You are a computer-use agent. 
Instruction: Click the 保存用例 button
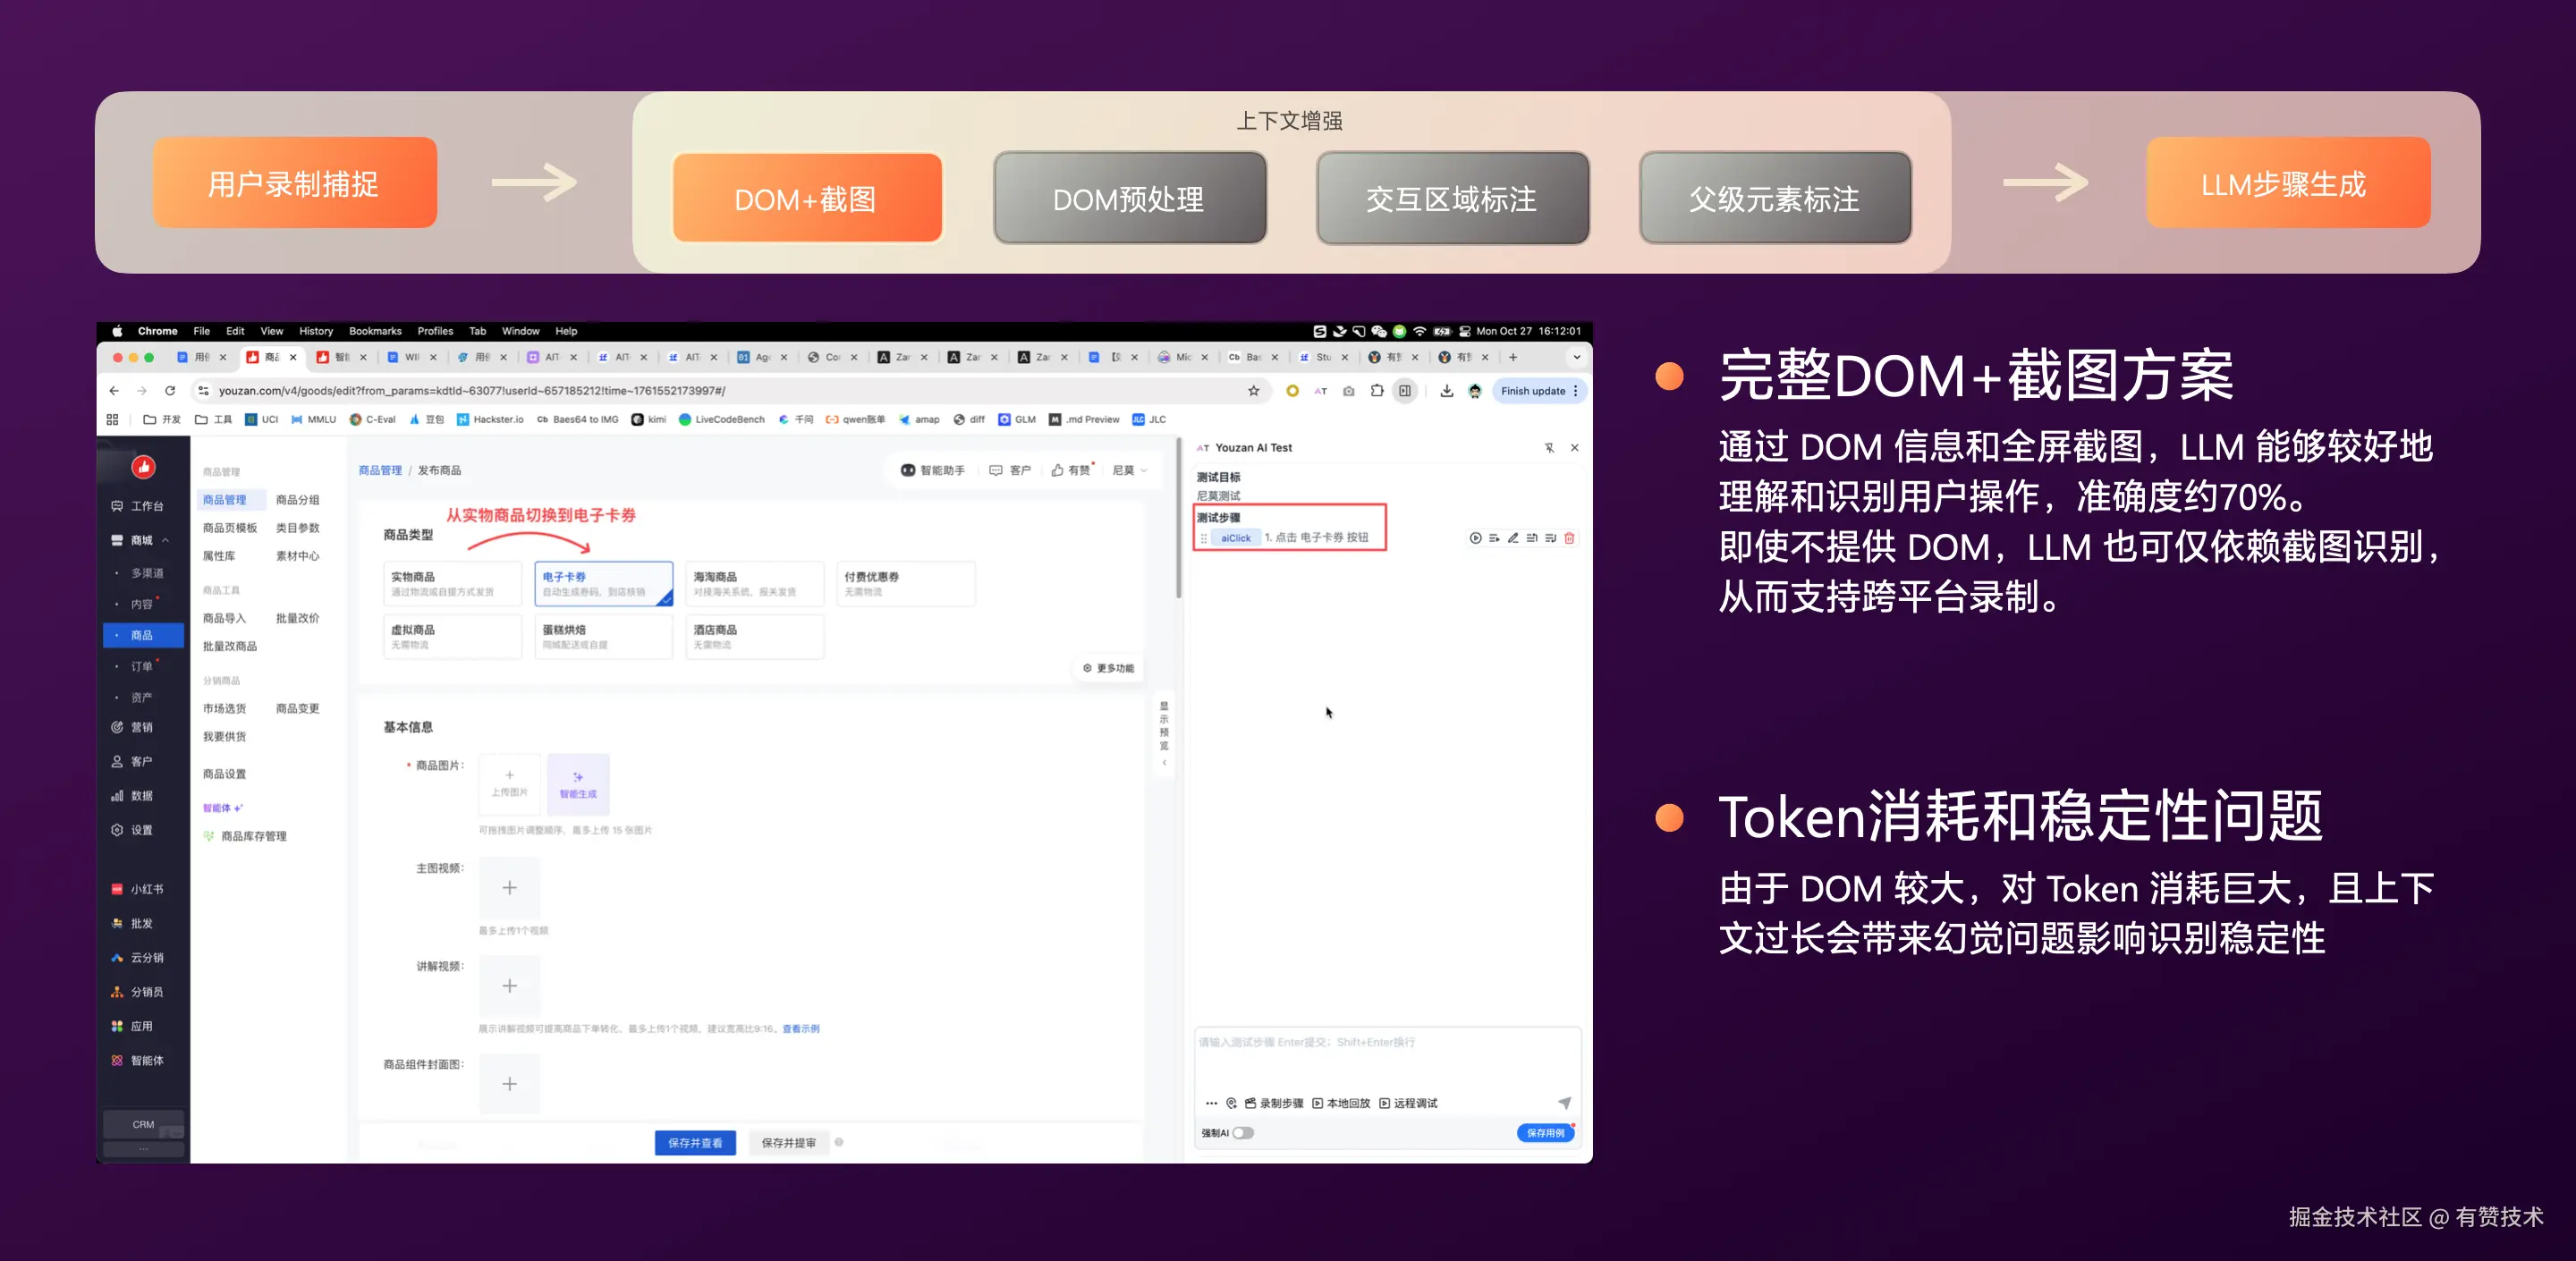click(x=1545, y=1133)
